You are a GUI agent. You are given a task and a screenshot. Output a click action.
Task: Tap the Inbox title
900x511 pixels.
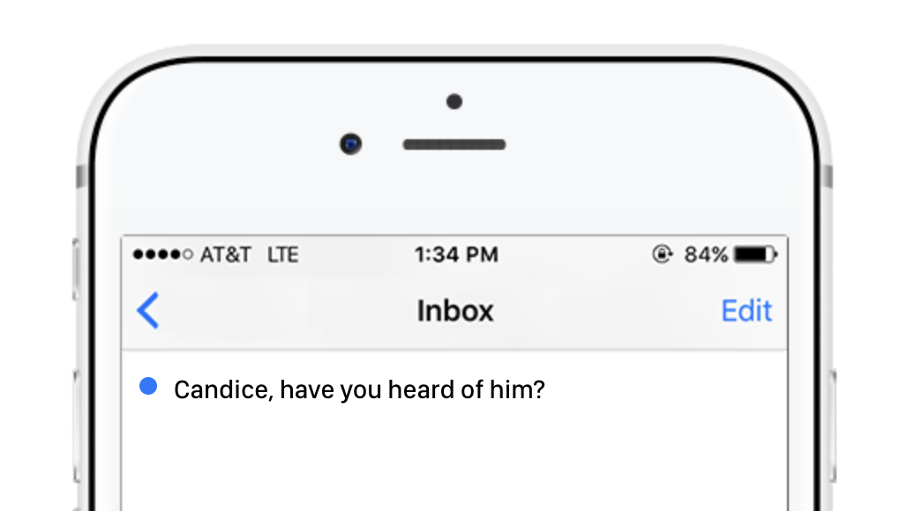455,311
